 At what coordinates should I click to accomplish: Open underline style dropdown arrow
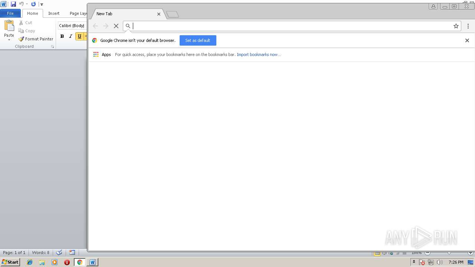pyautogui.click(x=85, y=36)
